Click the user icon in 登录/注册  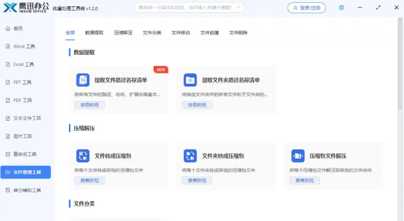click(x=295, y=8)
